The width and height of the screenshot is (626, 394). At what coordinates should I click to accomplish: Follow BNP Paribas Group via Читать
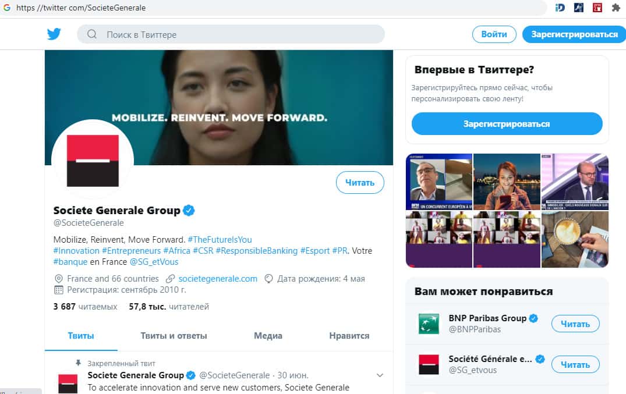[575, 324]
